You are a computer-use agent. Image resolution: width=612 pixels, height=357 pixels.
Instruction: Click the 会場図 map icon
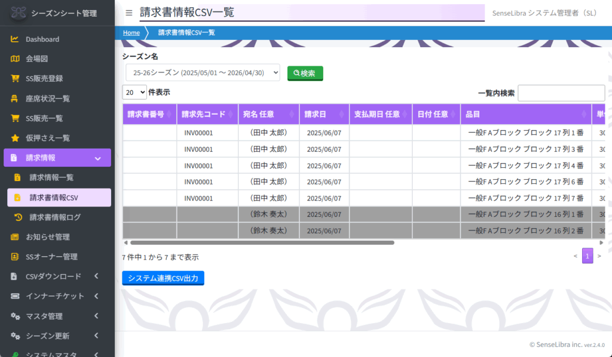[15, 59]
